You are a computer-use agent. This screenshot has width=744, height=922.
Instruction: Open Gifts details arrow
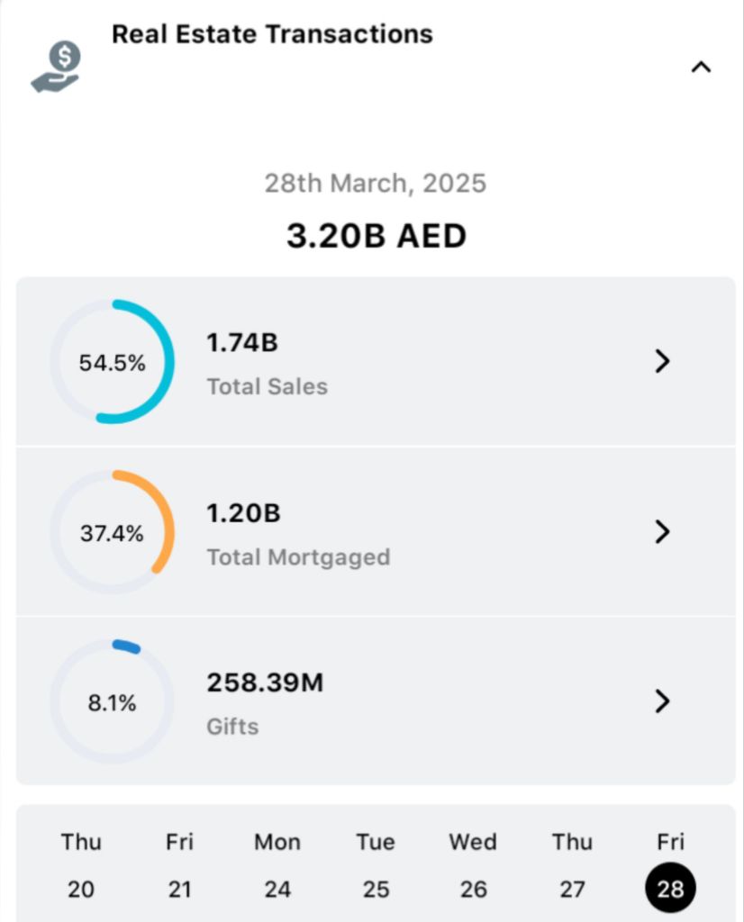coord(662,701)
